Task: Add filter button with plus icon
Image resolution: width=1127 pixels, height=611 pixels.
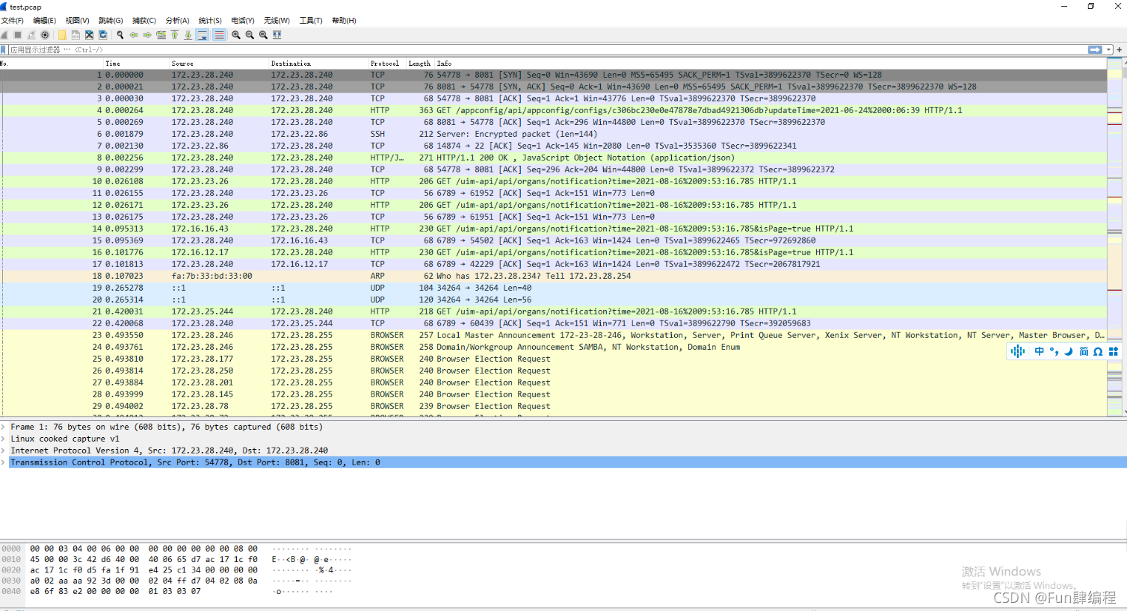Action: coord(1120,50)
